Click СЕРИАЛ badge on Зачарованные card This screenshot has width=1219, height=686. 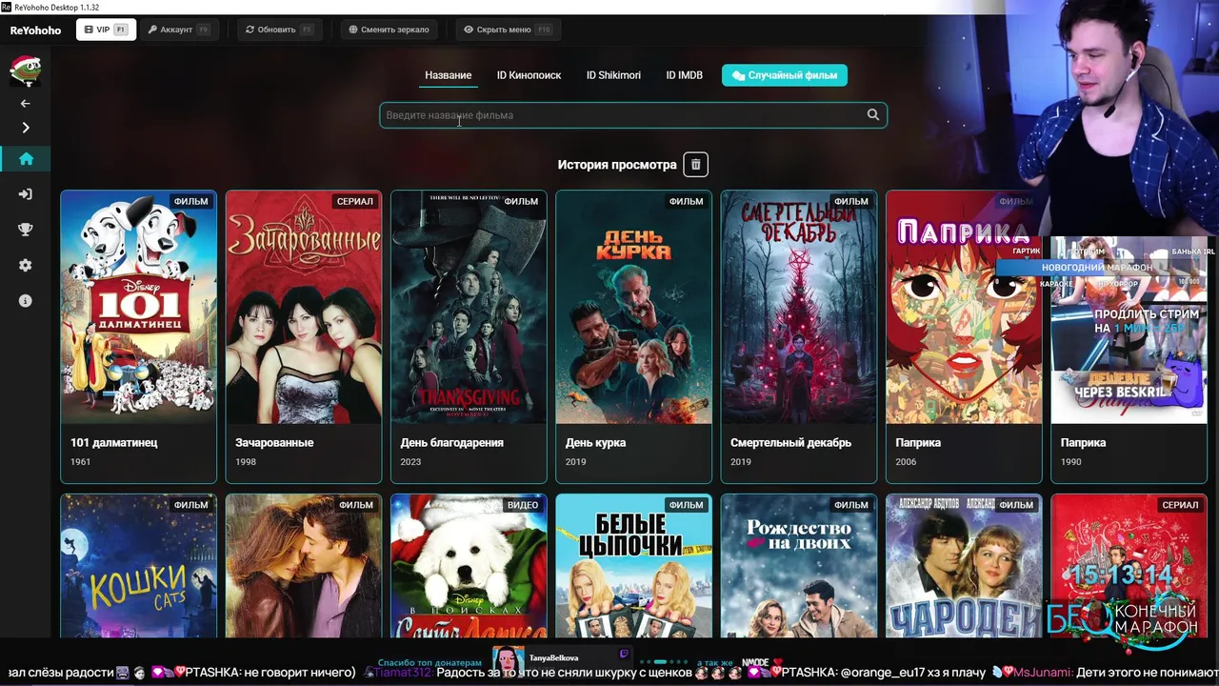(x=355, y=201)
